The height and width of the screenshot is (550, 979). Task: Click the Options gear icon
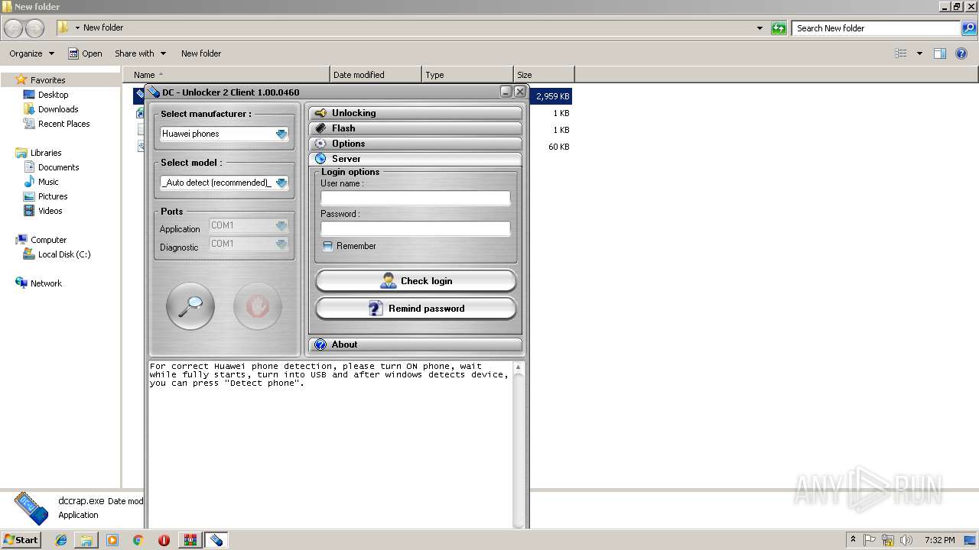coord(320,144)
